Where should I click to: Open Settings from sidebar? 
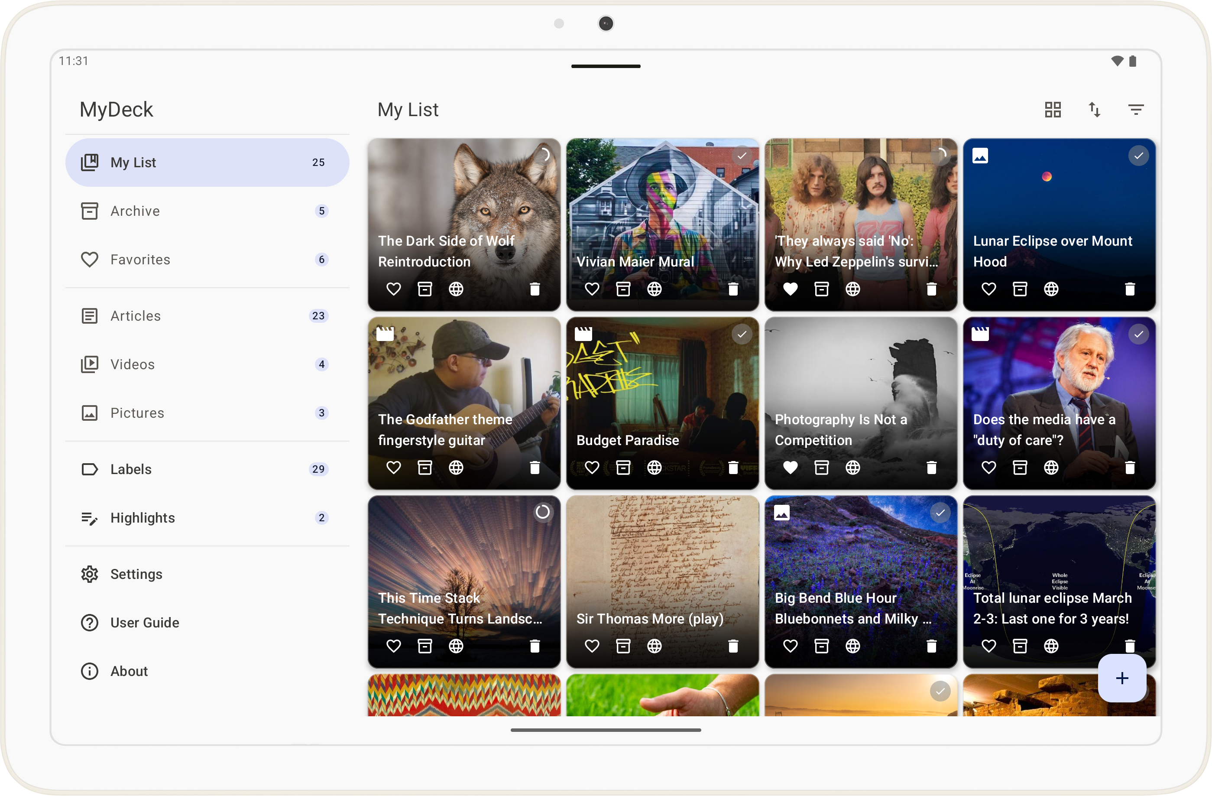[x=207, y=574]
